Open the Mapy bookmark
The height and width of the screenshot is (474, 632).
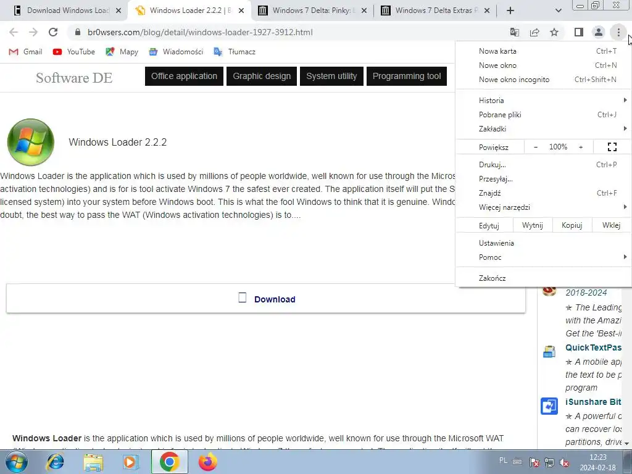[x=122, y=52]
